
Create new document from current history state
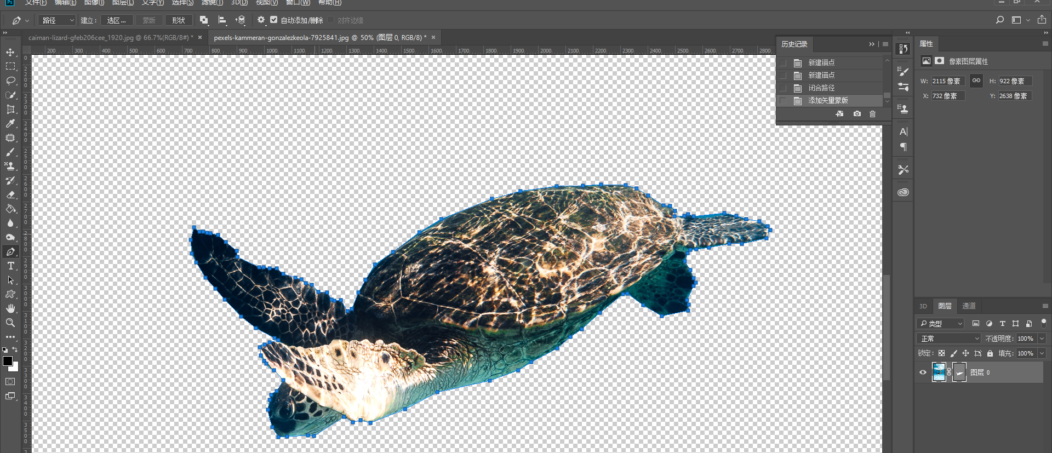839,114
